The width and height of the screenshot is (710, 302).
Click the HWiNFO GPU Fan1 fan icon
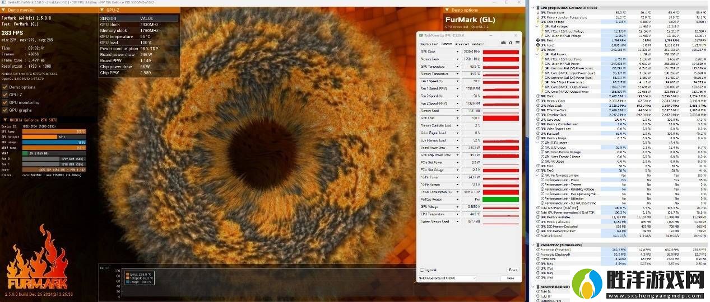[x=539, y=41]
